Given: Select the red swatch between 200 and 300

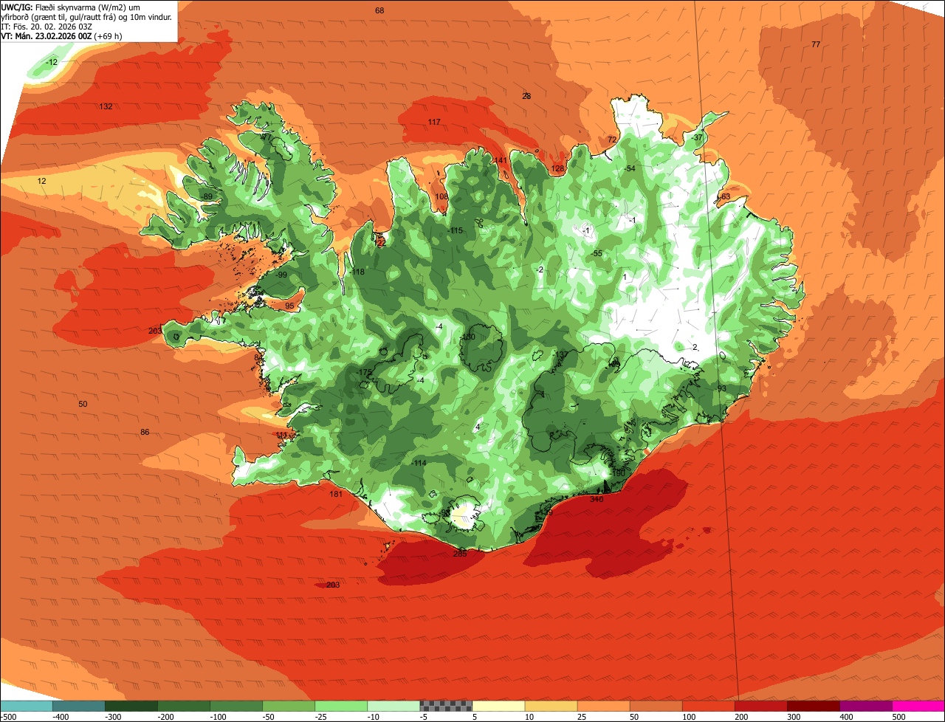Looking at the screenshot, I should coord(760,706).
